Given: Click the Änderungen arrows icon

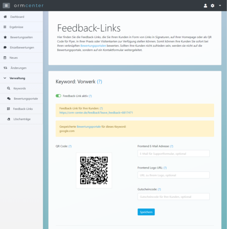Looking at the screenshot, I should 6,68.
